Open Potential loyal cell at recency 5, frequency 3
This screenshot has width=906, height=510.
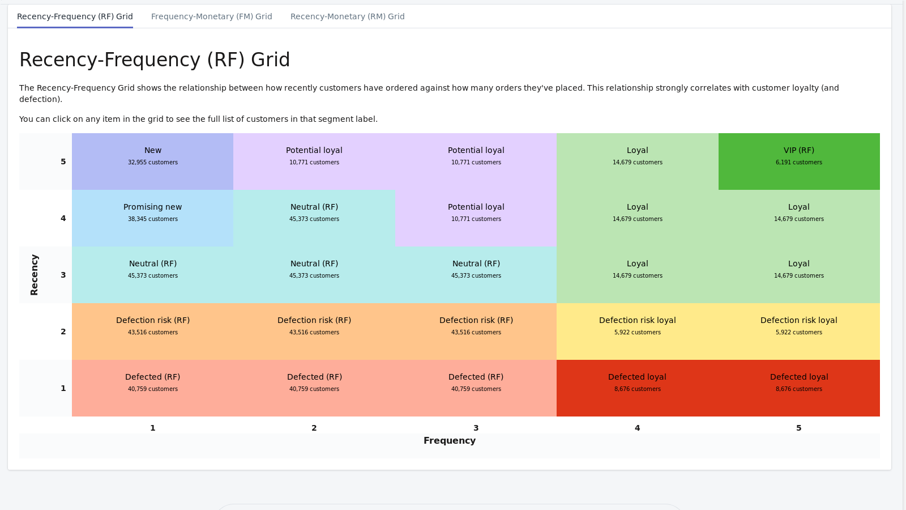click(476, 161)
